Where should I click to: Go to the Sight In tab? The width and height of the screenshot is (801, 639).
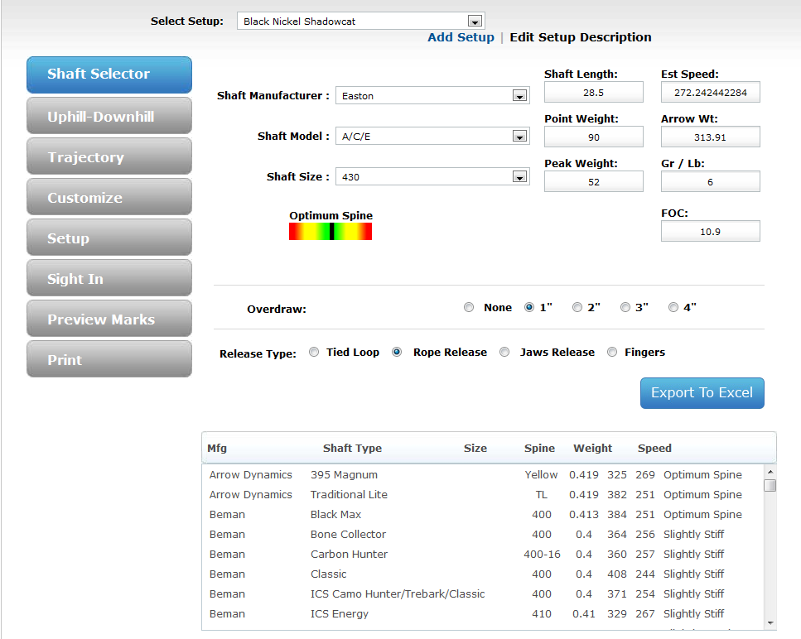click(109, 278)
